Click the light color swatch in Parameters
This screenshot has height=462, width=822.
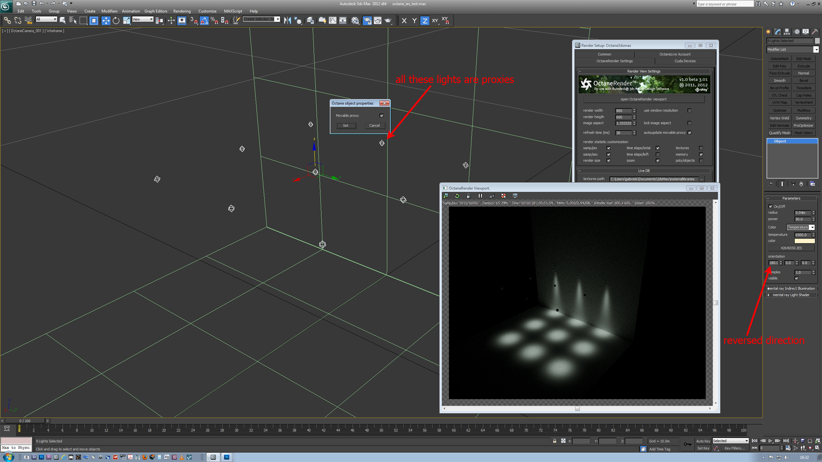pos(804,241)
